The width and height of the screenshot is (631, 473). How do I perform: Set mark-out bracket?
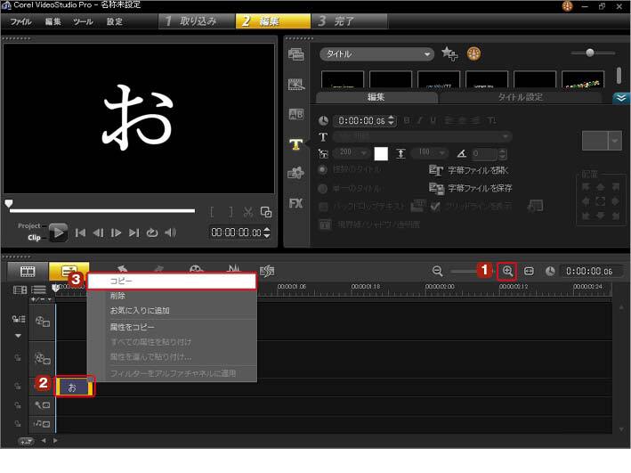coord(231,212)
